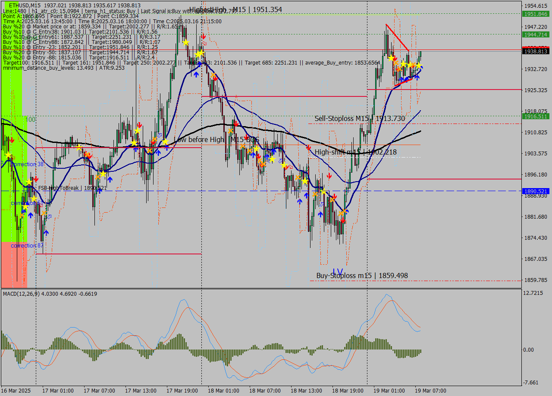Click the FSB-HighToBreak 1890.521 label
This screenshot has height=396, width=552.
(72, 188)
